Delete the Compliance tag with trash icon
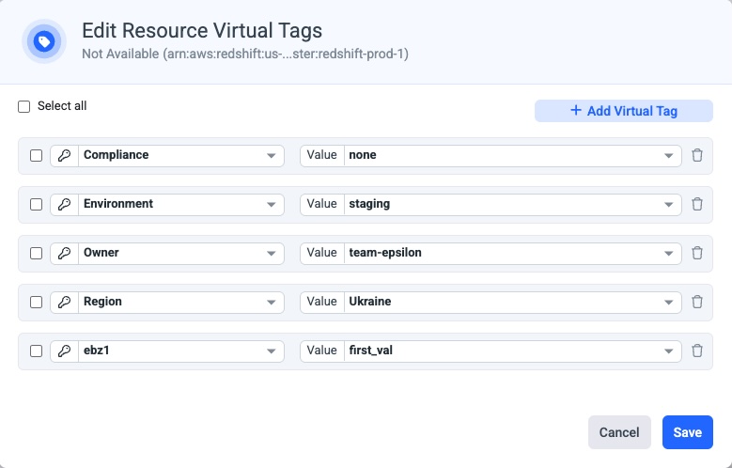Screen dimensions: 732x468 coord(697,155)
